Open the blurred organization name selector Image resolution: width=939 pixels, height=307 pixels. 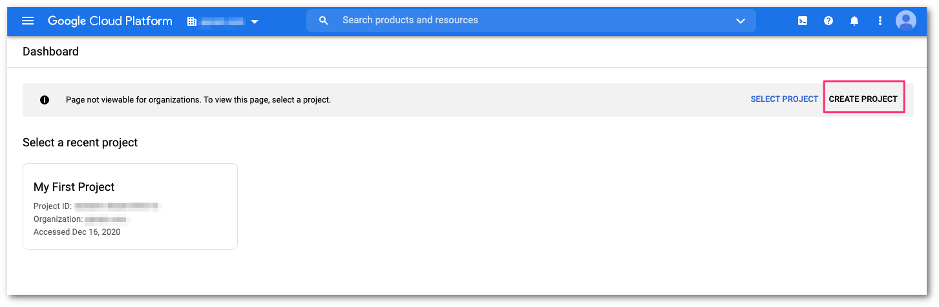click(222, 21)
